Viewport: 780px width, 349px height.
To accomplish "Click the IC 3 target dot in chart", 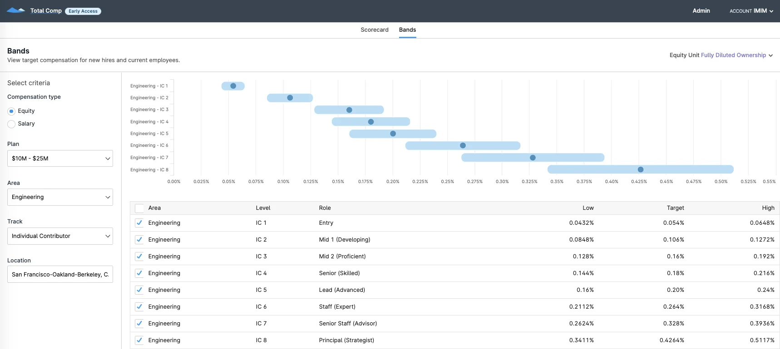I will pos(349,110).
